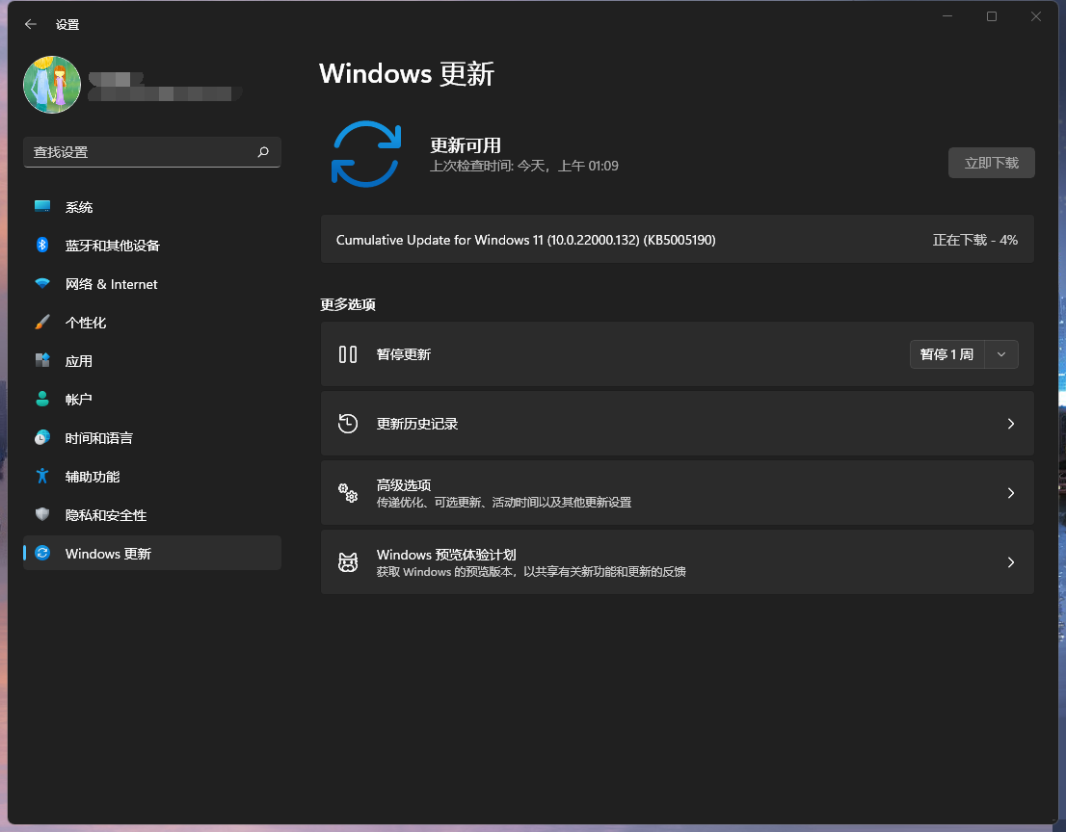Open 隐私和安全性 section

(151, 515)
